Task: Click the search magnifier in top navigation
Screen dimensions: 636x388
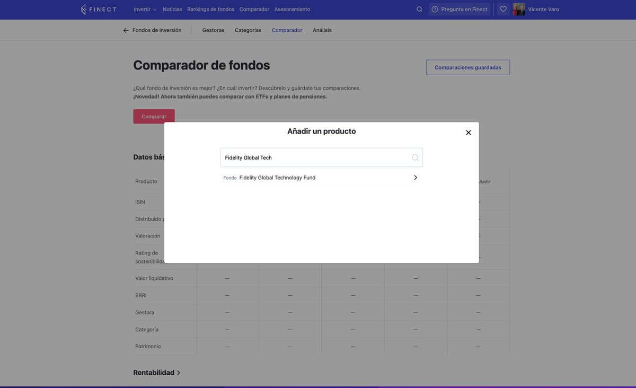Action: 419,9
